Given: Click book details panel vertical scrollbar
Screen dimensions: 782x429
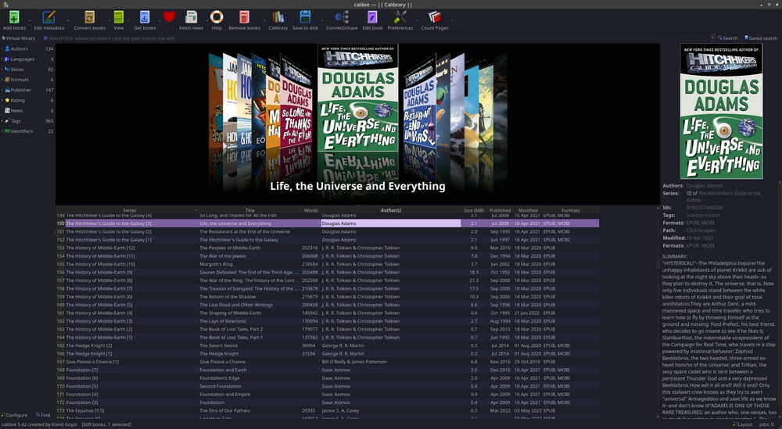Looking at the screenshot, I should [x=780, y=299].
